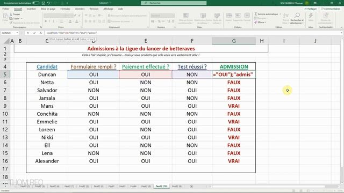Image resolution: width=344 pixels, height=193 pixels.
Task: Switch to the Accueil ribbon tab
Action: (x=18, y=9)
